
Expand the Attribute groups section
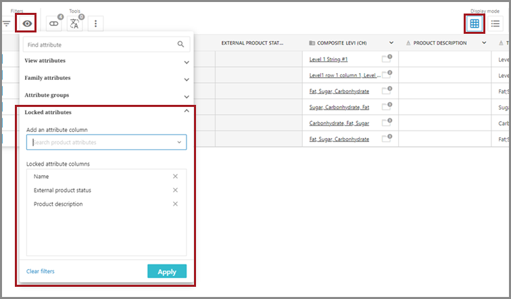187,96
